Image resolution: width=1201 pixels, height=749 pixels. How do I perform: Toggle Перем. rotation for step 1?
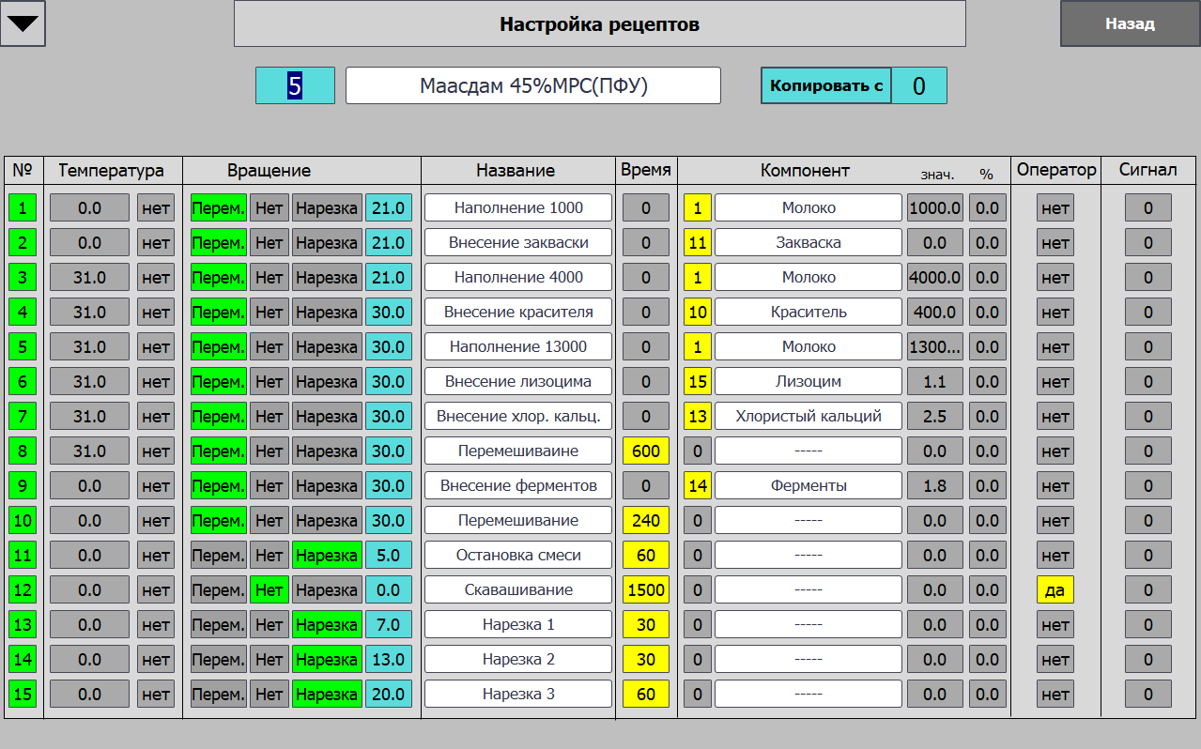pyautogui.click(x=218, y=208)
